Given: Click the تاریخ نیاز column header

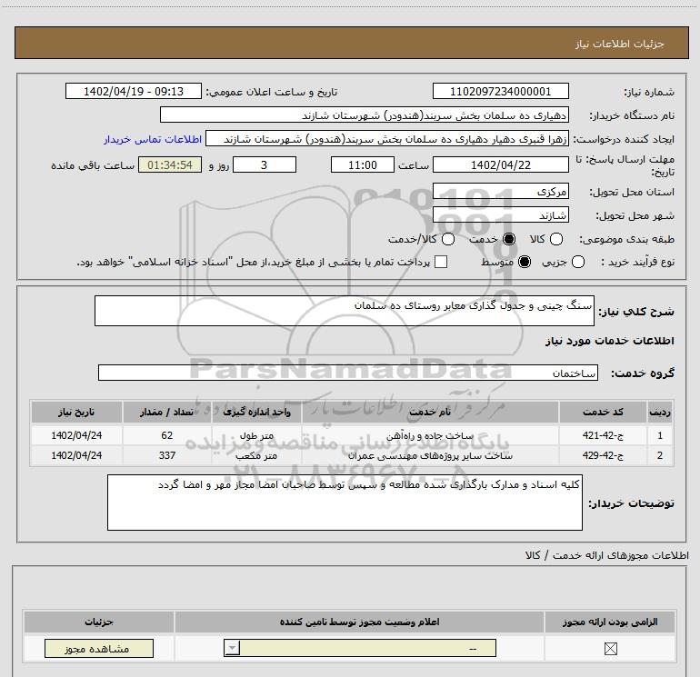Looking at the screenshot, I should 76,412.
